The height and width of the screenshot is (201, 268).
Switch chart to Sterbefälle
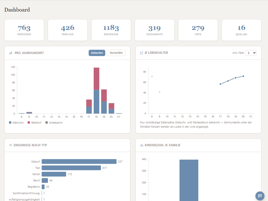(x=116, y=53)
